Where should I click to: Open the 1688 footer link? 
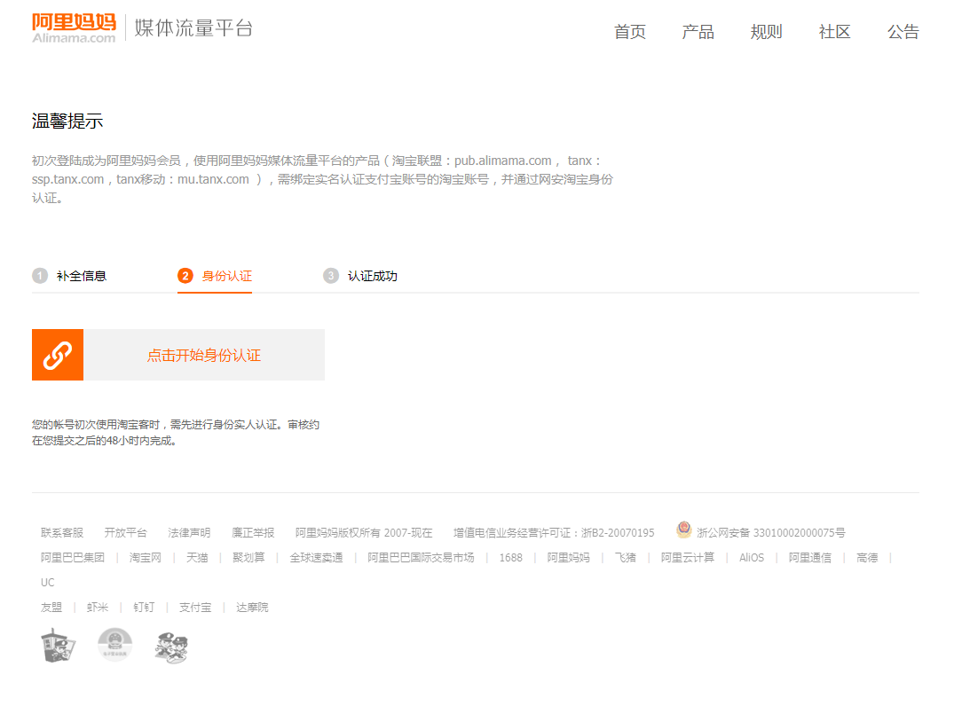[x=511, y=558]
